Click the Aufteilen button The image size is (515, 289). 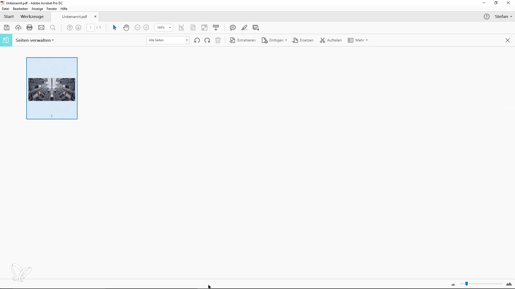coord(331,40)
